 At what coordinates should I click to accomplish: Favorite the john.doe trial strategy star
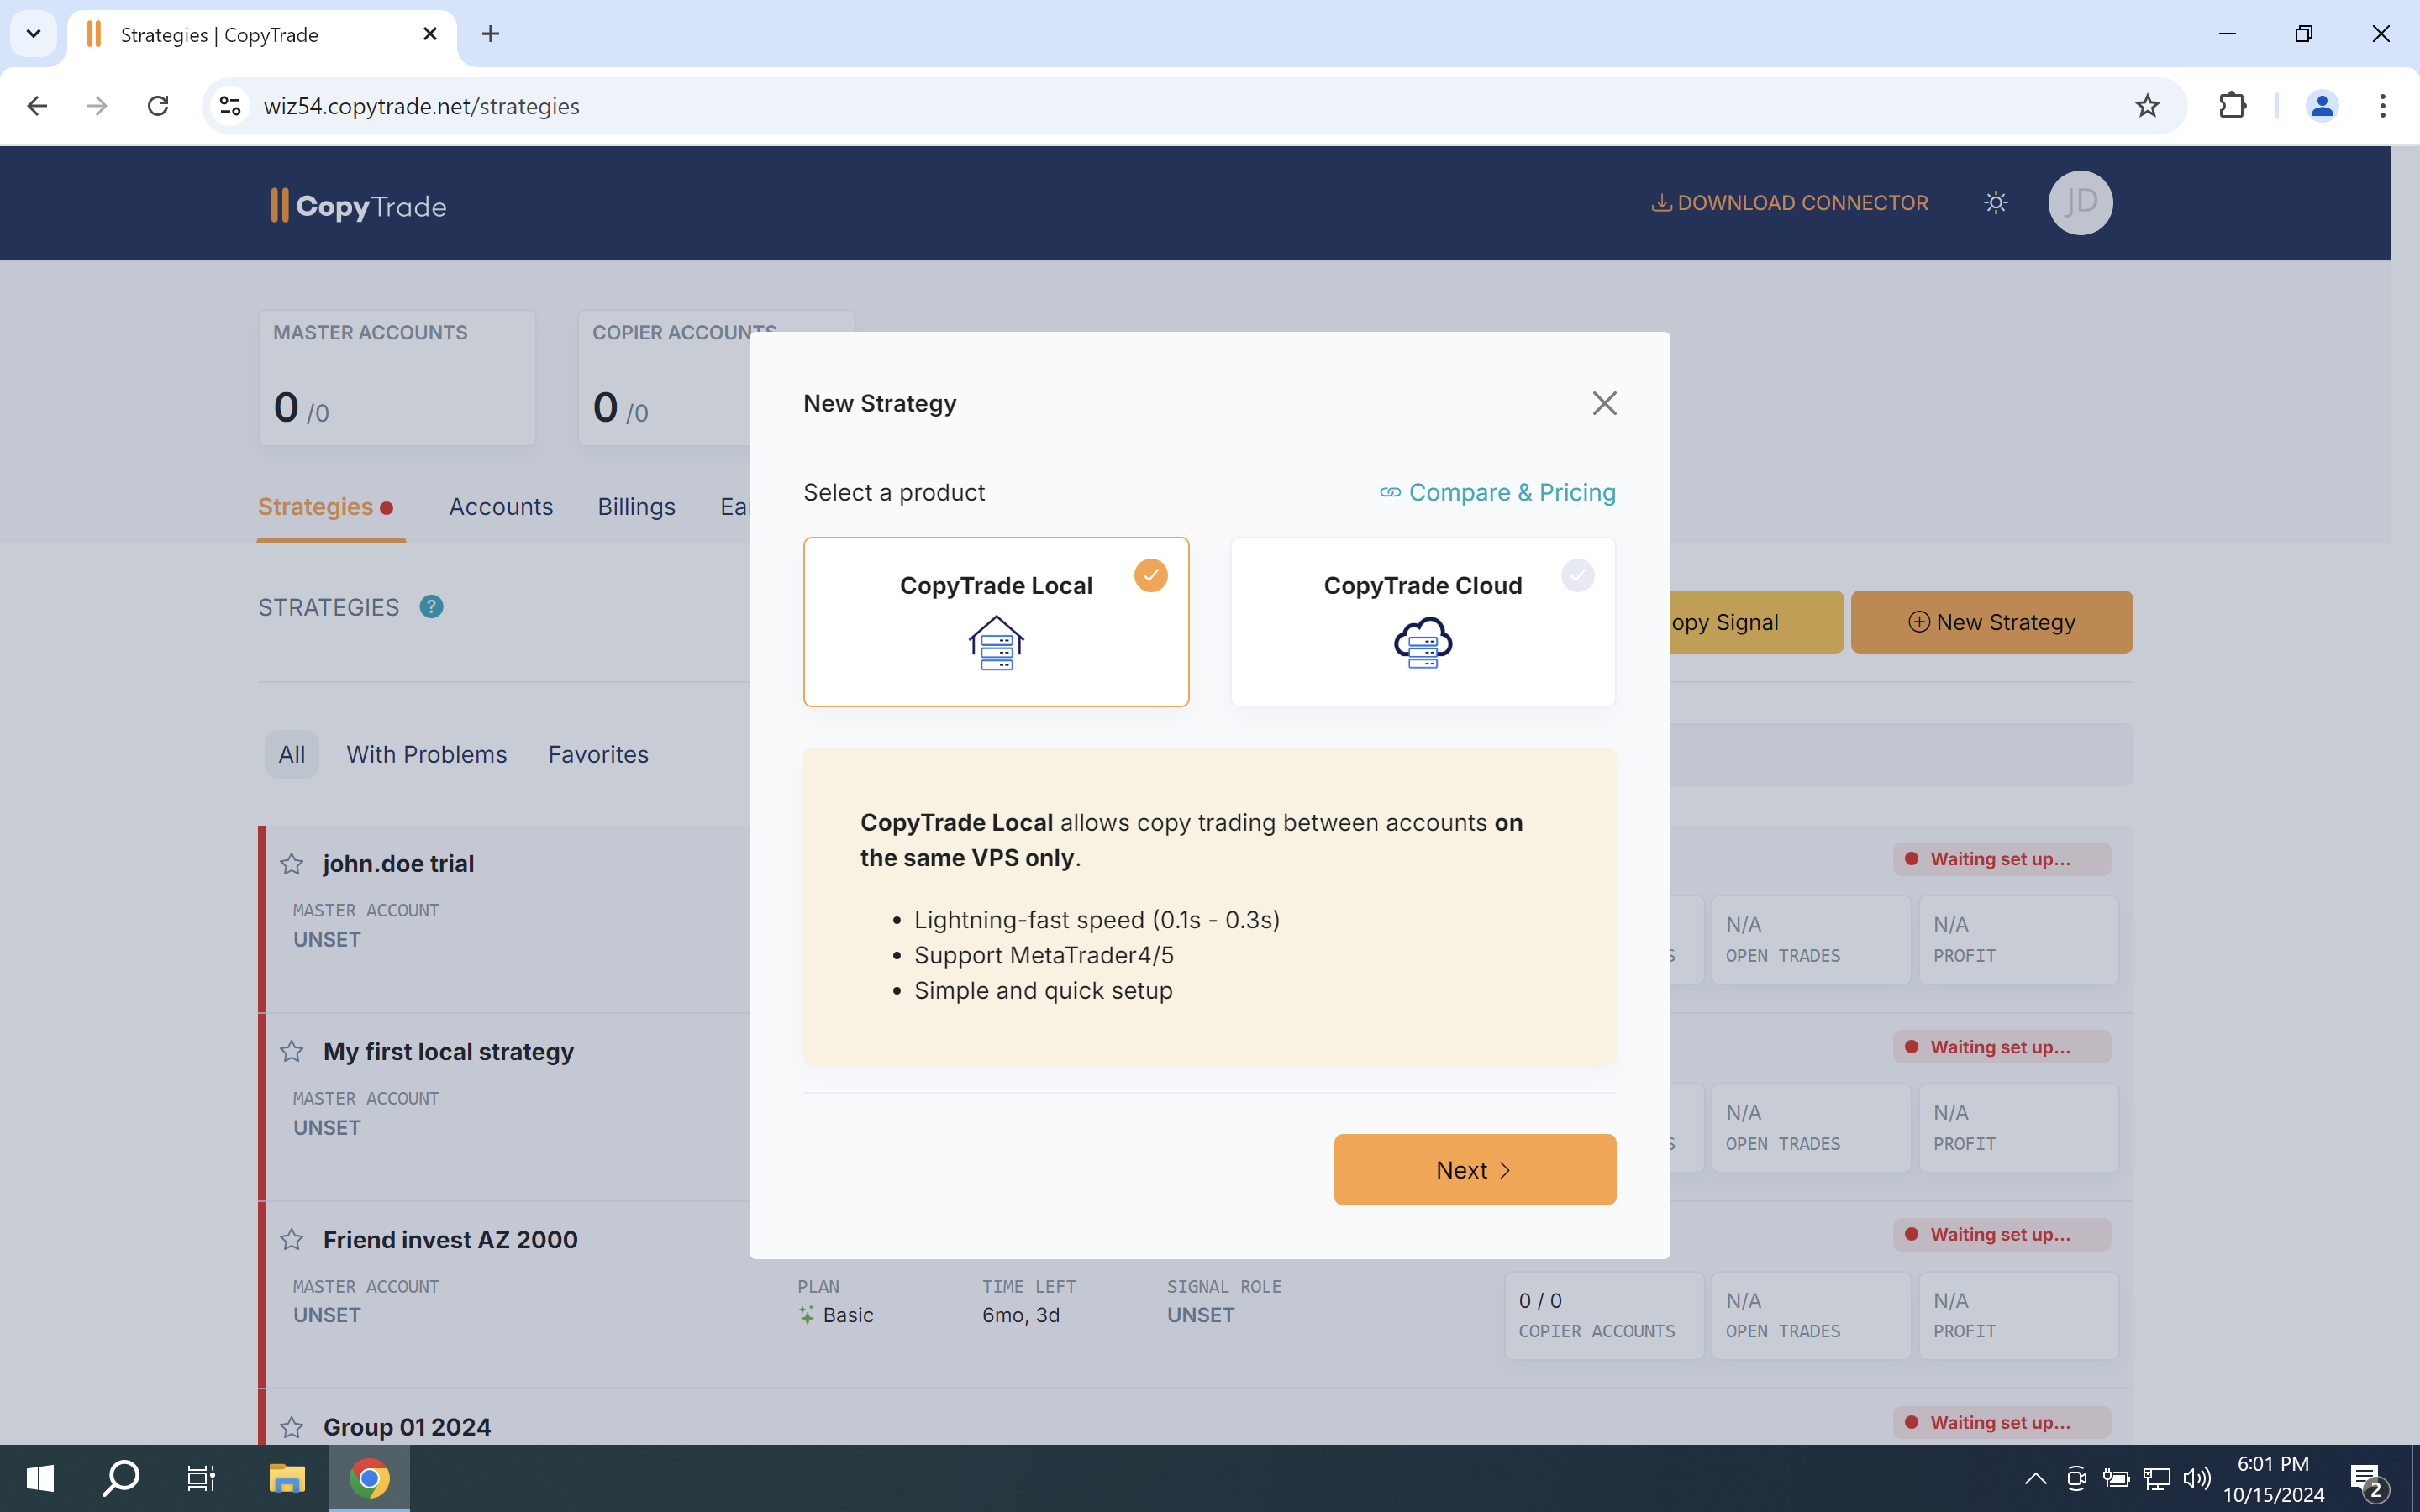291,864
